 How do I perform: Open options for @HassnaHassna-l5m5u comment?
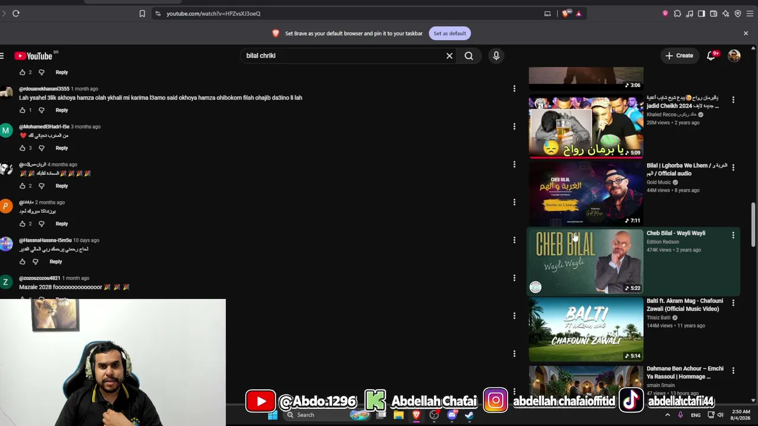[x=514, y=240]
